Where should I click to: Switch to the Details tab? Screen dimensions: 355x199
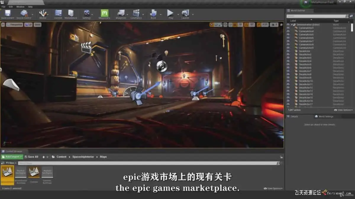[294, 116]
